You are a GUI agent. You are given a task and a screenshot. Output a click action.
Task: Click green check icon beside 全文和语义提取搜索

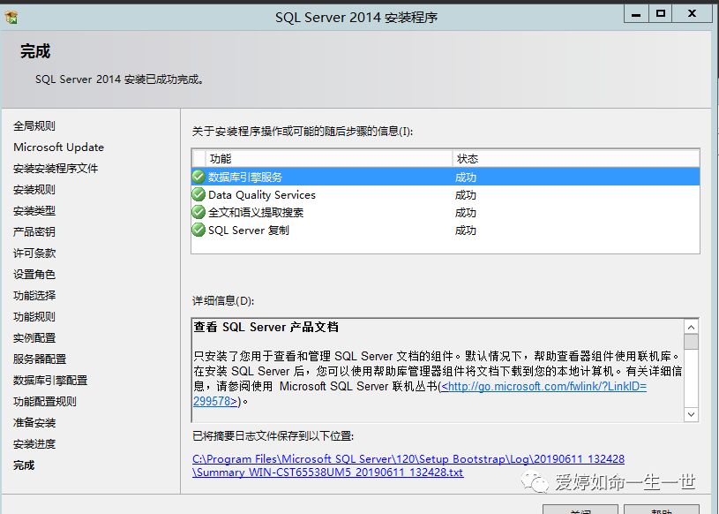[x=198, y=212]
